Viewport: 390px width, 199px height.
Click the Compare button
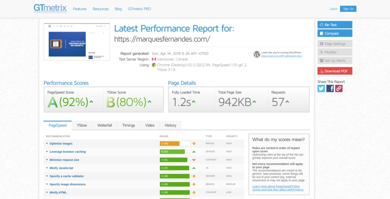pos(335,33)
